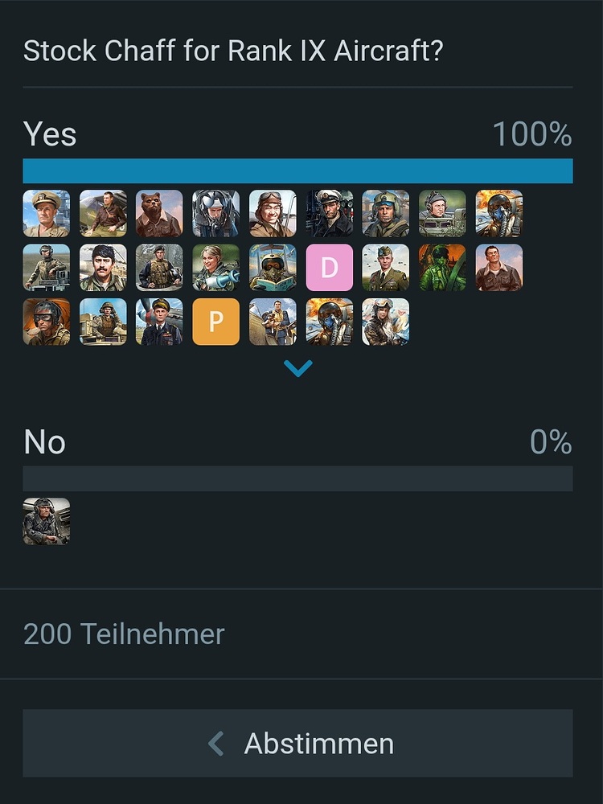Viewport: 603px width, 804px height.
Task: Click the empty No result bar
Action: point(297,479)
